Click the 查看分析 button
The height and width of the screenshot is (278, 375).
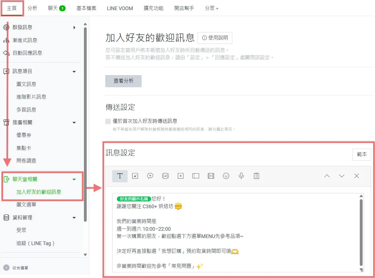123,81
